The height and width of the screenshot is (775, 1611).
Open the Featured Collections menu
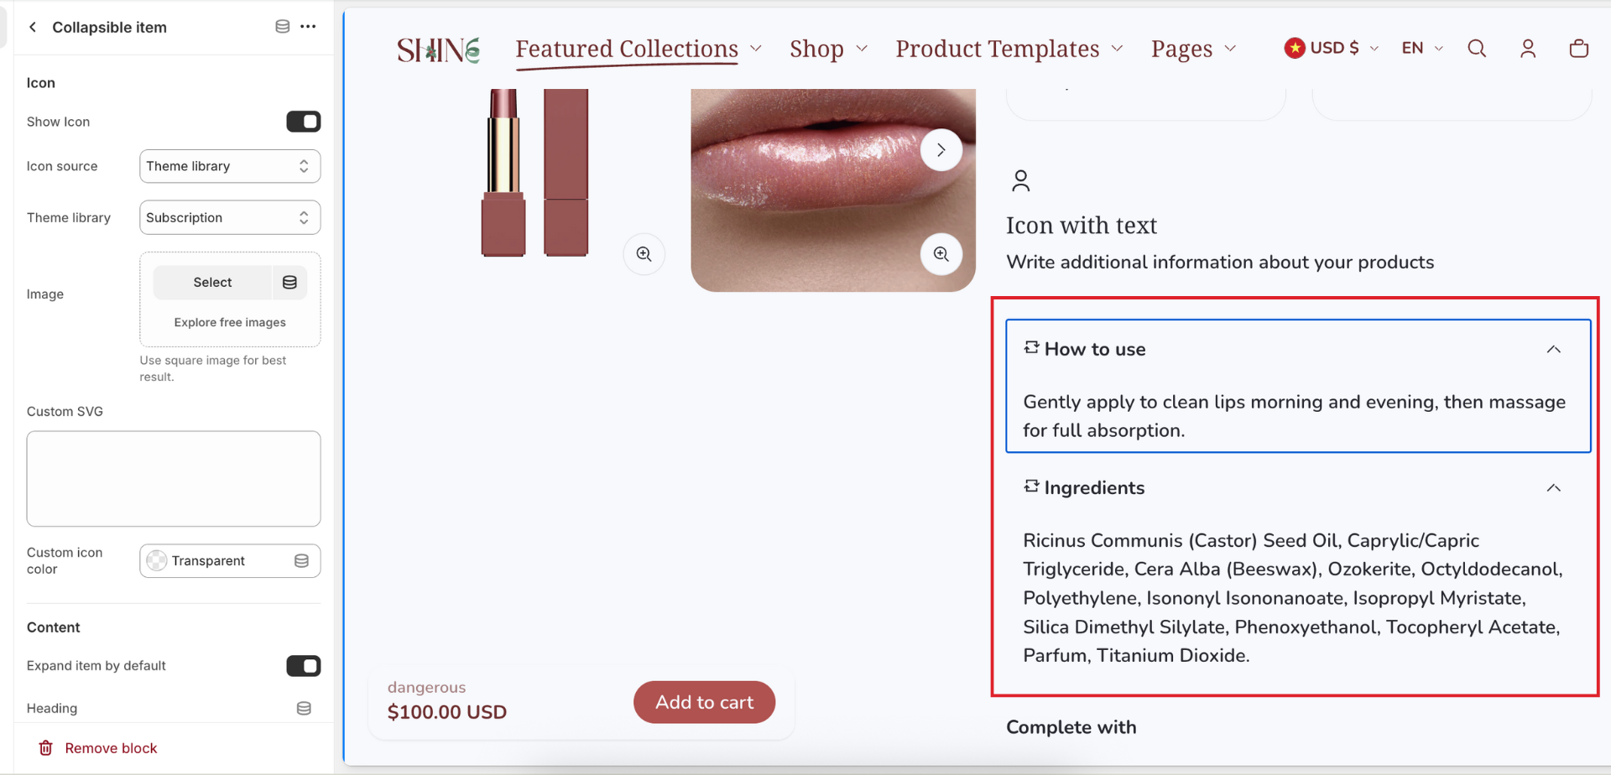[639, 49]
